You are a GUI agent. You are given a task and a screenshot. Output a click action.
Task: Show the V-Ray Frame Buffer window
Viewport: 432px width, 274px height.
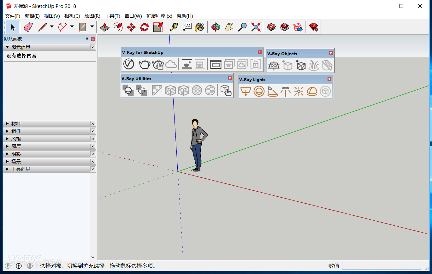click(x=216, y=64)
